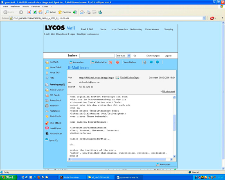Image resolution: width=225 pixels, height=180 pixels.
Task: Click the browser Back arrow button
Action: [x=5, y=12]
